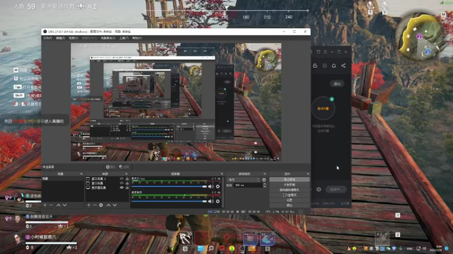The width and height of the screenshot is (453, 254).
Task: Pop out the Sources dock panel
Action: (x=126, y=174)
